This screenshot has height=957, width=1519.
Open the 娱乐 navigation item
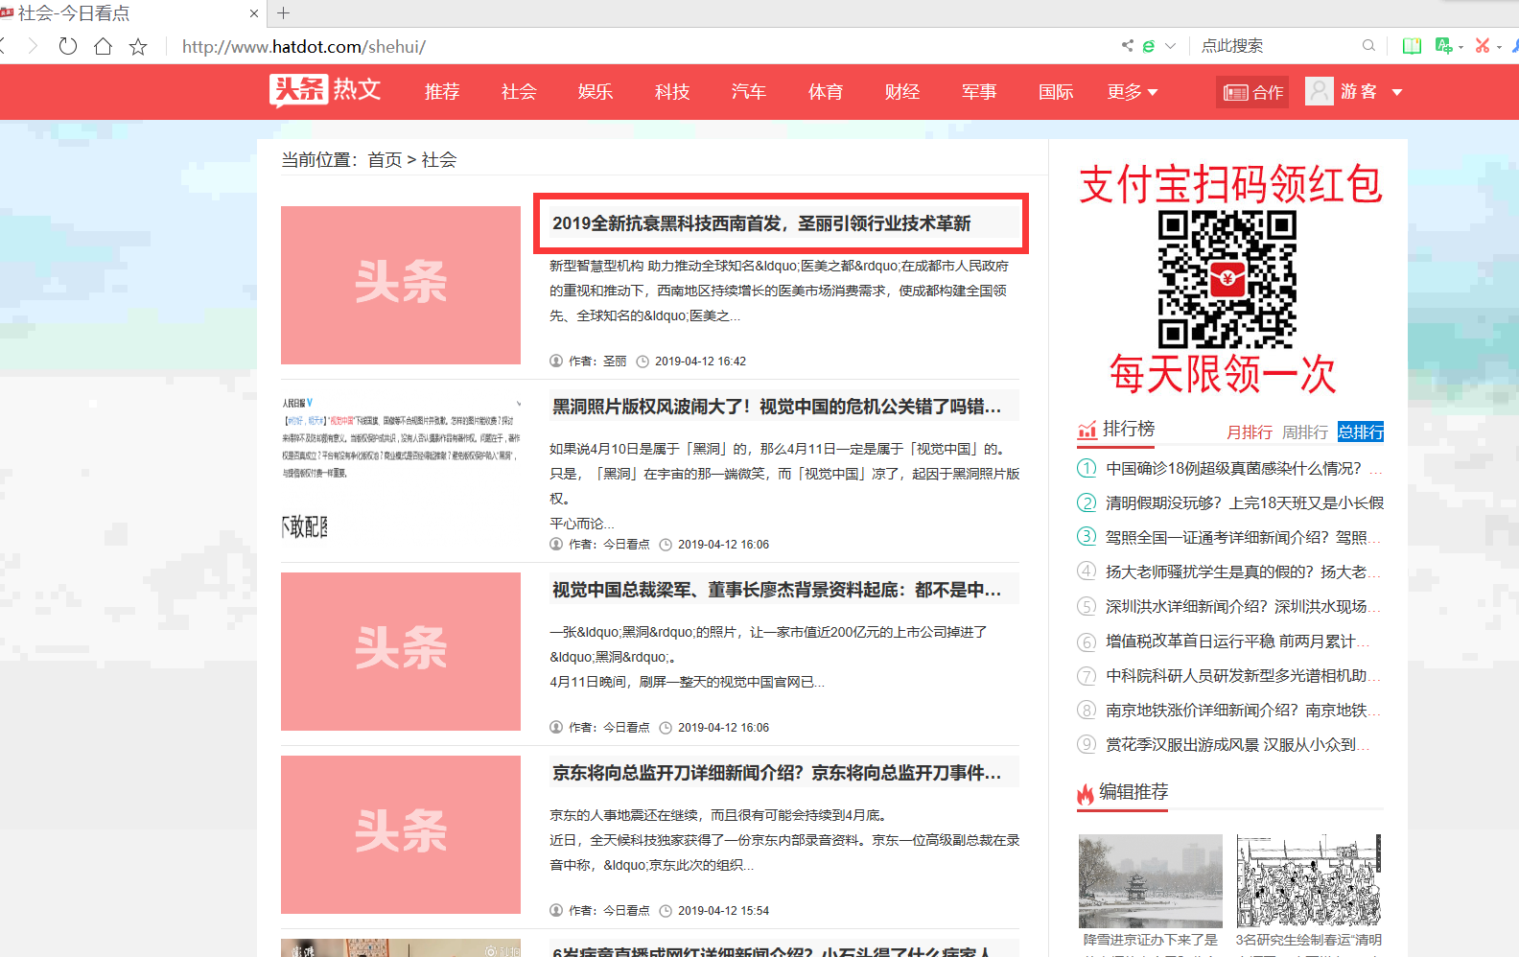point(596,92)
